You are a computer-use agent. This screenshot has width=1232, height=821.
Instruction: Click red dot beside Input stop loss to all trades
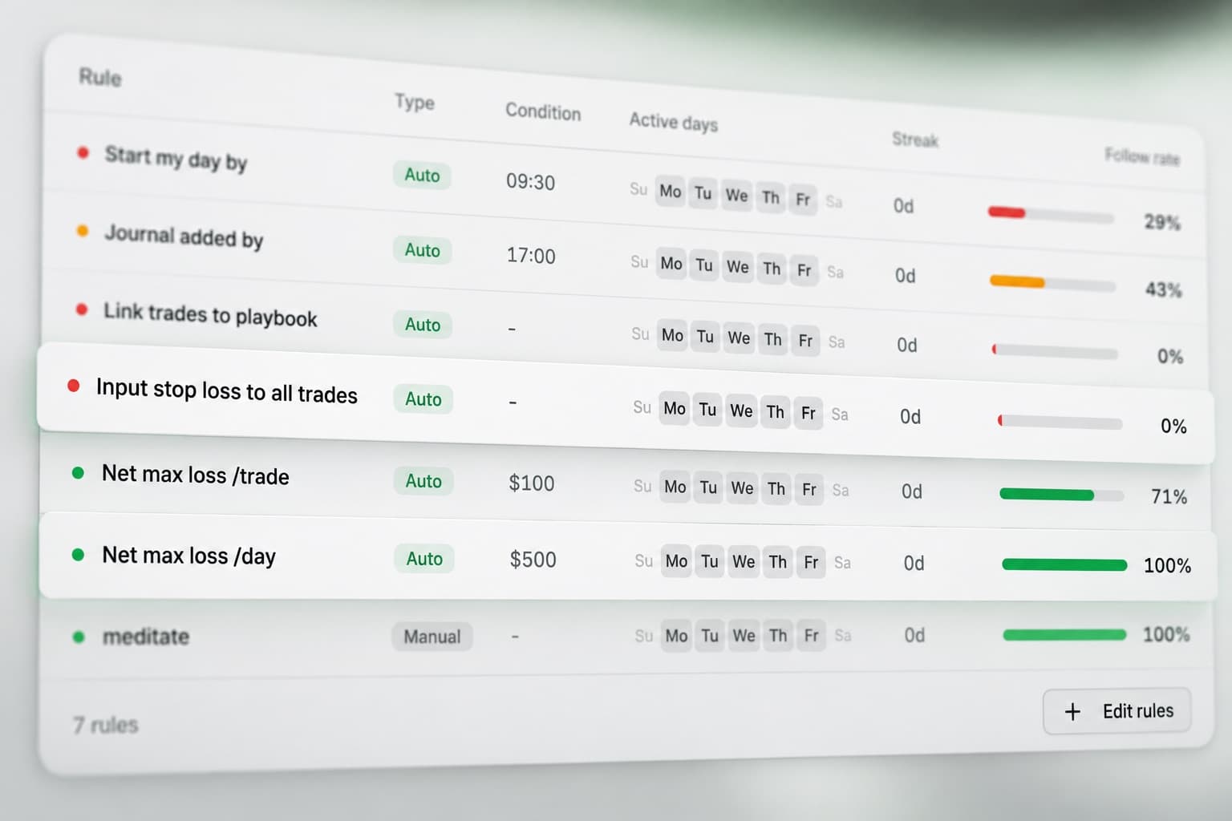(x=73, y=386)
